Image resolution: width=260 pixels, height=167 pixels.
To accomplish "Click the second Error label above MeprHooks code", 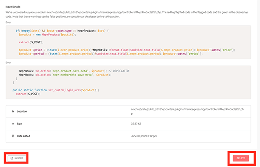I will point(8,62).
